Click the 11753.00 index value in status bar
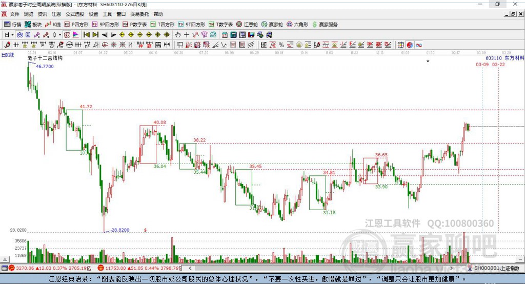This screenshot has height=284, width=525. (115, 268)
